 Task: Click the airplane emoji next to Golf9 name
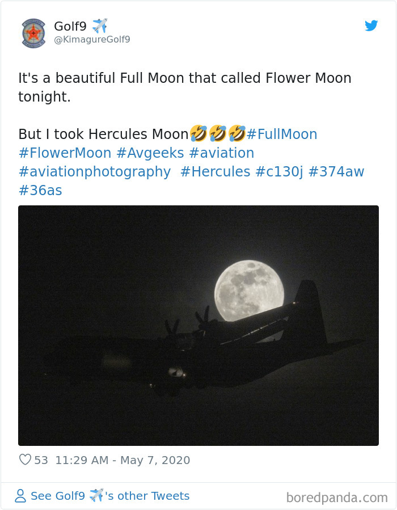pos(99,26)
